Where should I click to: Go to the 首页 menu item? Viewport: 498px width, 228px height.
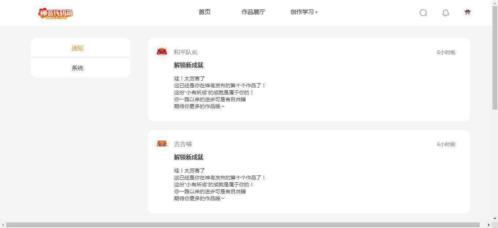point(205,12)
